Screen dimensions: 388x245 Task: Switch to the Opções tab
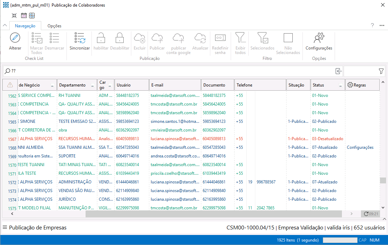(54, 26)
